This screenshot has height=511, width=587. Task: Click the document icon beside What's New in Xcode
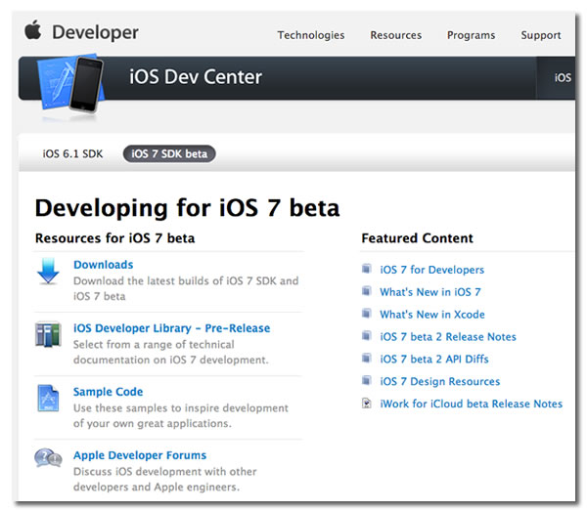(x=367, y=314)
